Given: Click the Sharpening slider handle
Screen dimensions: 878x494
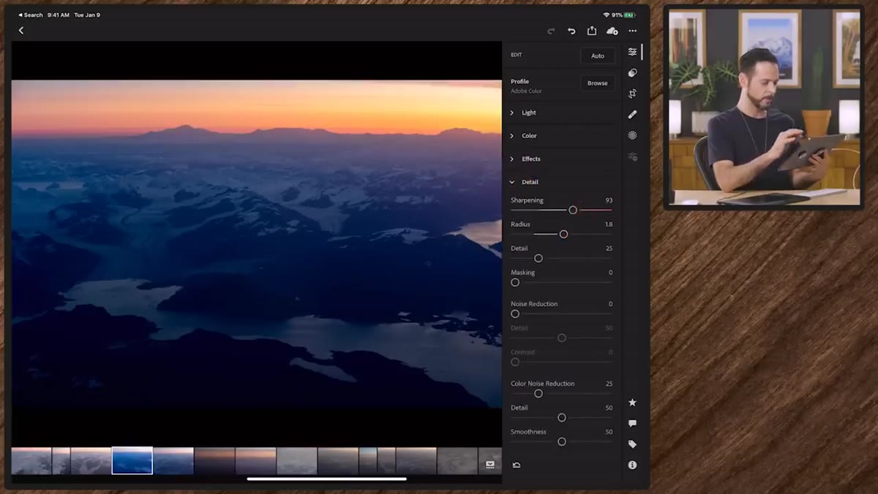Looking at the screenshot, I should (573, 210).
